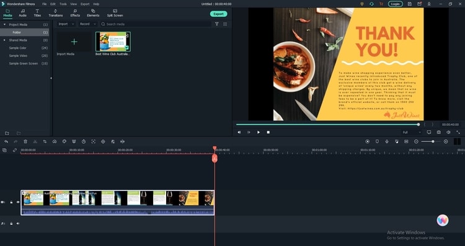This screenshot has height=246, width=465.
Task: Switch to the Elements tab
Action: pos(93,13)
